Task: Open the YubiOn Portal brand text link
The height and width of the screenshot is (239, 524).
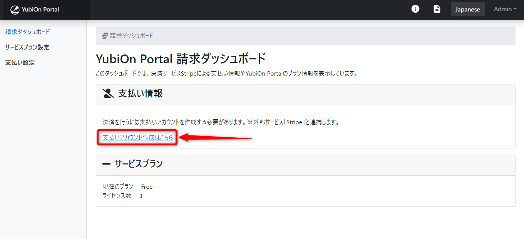Action: click(x=40, y=10)
